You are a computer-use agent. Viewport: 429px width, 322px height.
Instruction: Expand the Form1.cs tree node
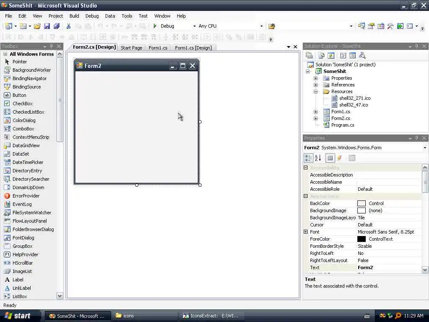(315, 112)
